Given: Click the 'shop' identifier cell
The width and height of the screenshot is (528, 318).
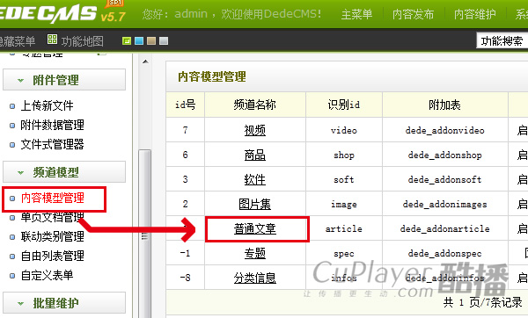Looking at the screenshot, I should click(344, 155).
